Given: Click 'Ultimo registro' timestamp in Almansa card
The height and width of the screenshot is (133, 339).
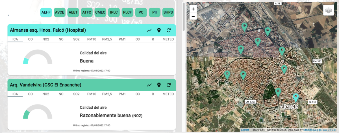Looking at the screenshot, I should [x=92, y=70].
